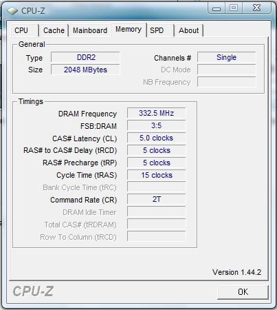Click the General group heading

(x=32, y=44)
